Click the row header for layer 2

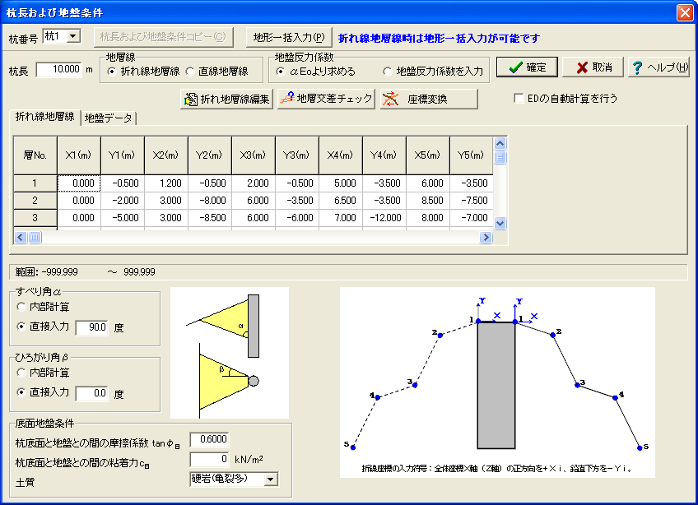click(x=35, y=201)
